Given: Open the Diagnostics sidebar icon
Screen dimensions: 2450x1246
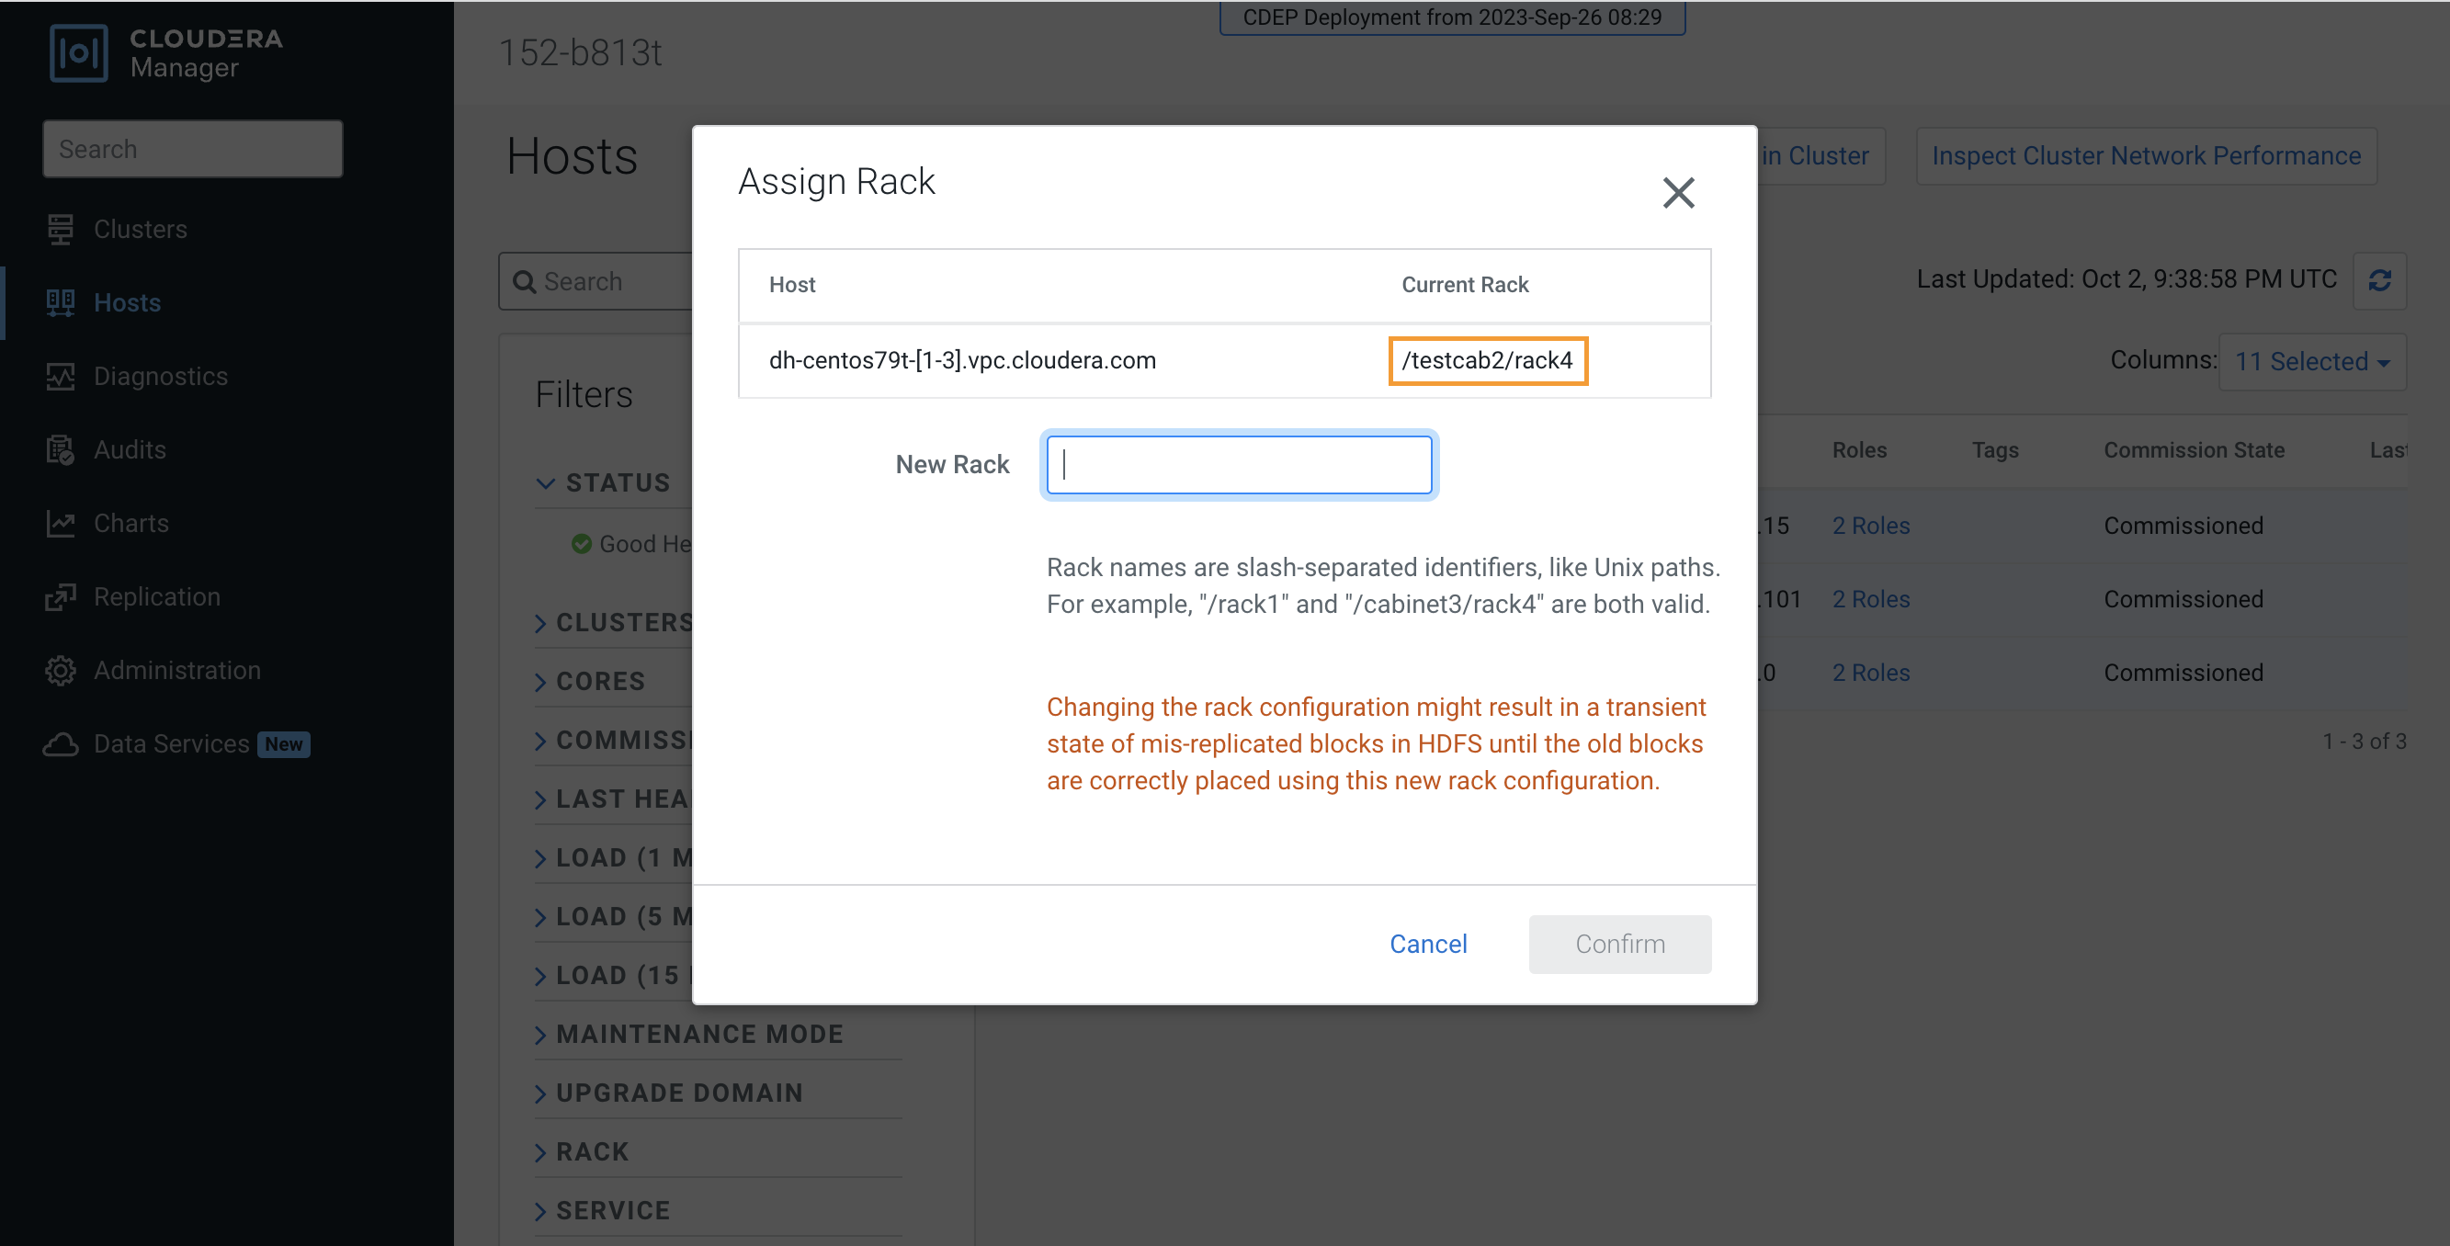Looking at the screenshot, I should coord(61,377).
